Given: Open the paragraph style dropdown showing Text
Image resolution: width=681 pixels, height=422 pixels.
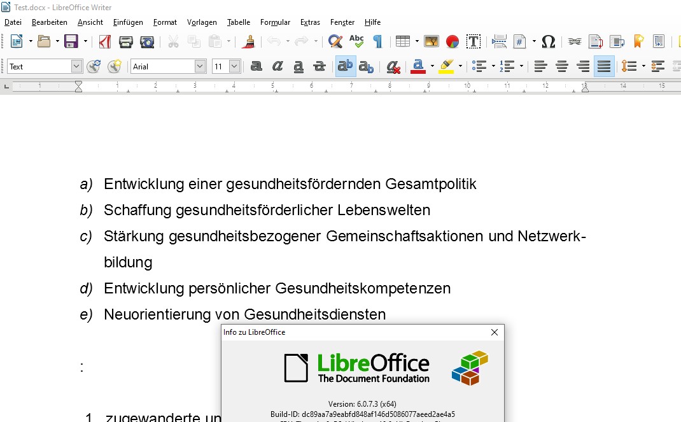Looking at the screenshot, I should (76, 66).
